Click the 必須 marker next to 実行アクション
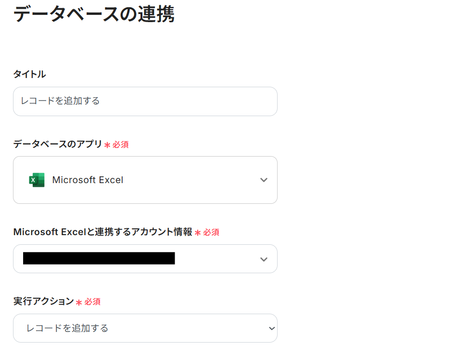The height and width of the screenshot is (345, 470). (91, 301)
